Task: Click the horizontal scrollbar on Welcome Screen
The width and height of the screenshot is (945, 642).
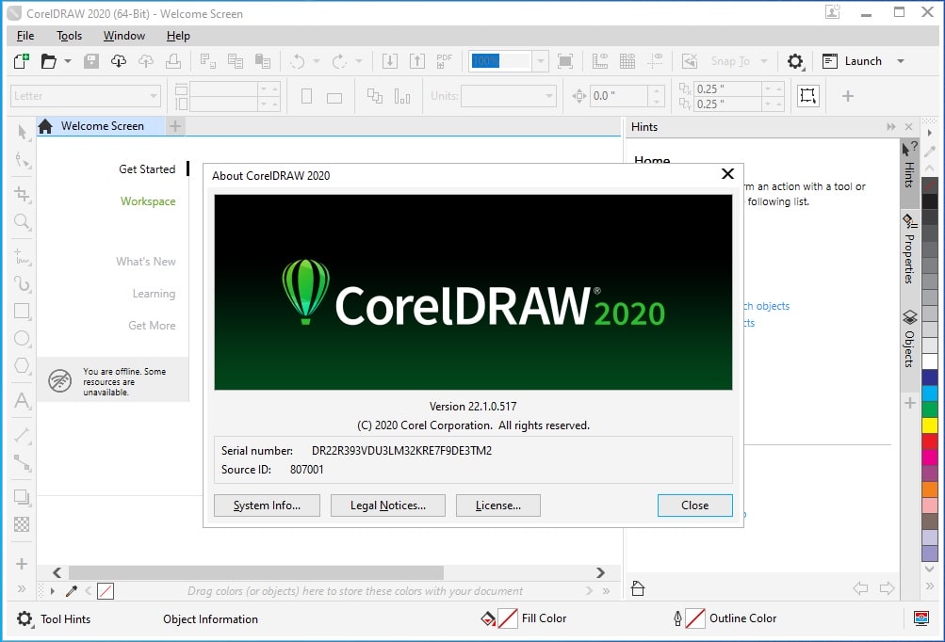Action: [x=256, y=572]
